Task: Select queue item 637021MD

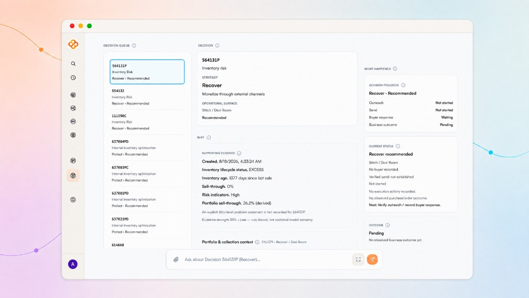Action: point(147,226)
